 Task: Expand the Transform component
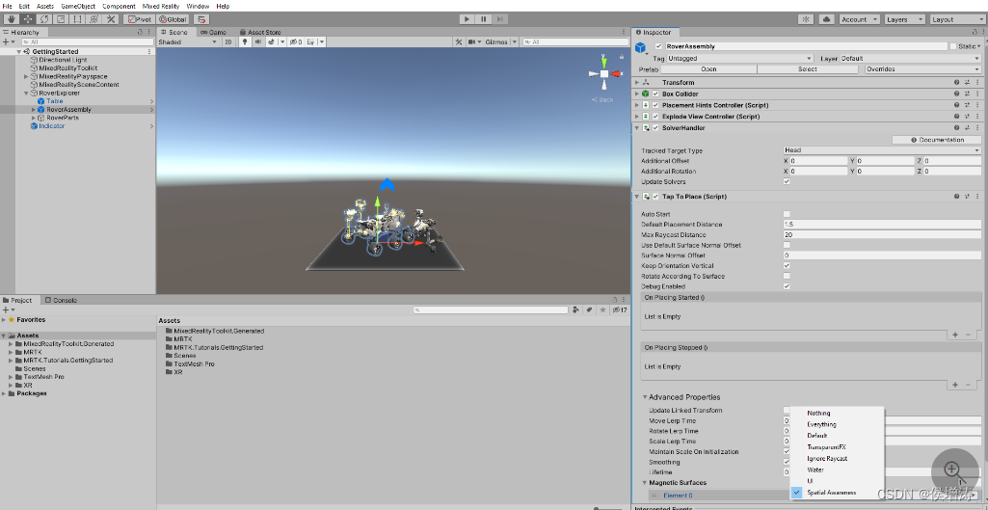point(637,83)
